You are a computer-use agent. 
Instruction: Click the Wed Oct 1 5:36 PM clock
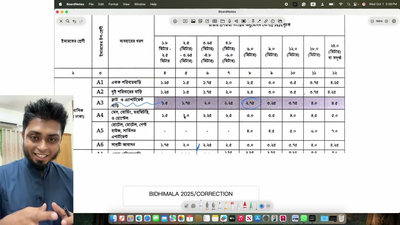coord(383,4)
